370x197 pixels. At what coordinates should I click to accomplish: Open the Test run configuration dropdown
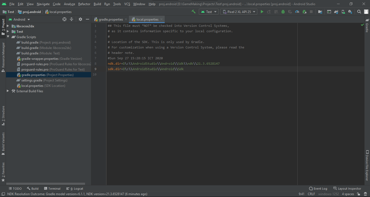(x=209, y=12)
